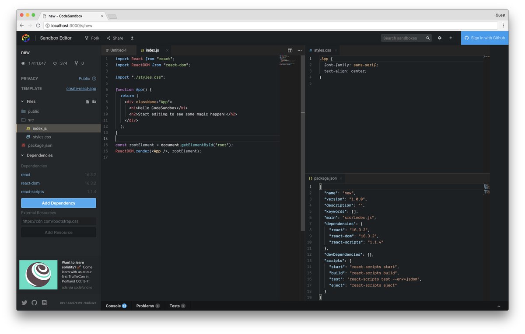
Task: Click the react dependency
Action: coord(26,175)
